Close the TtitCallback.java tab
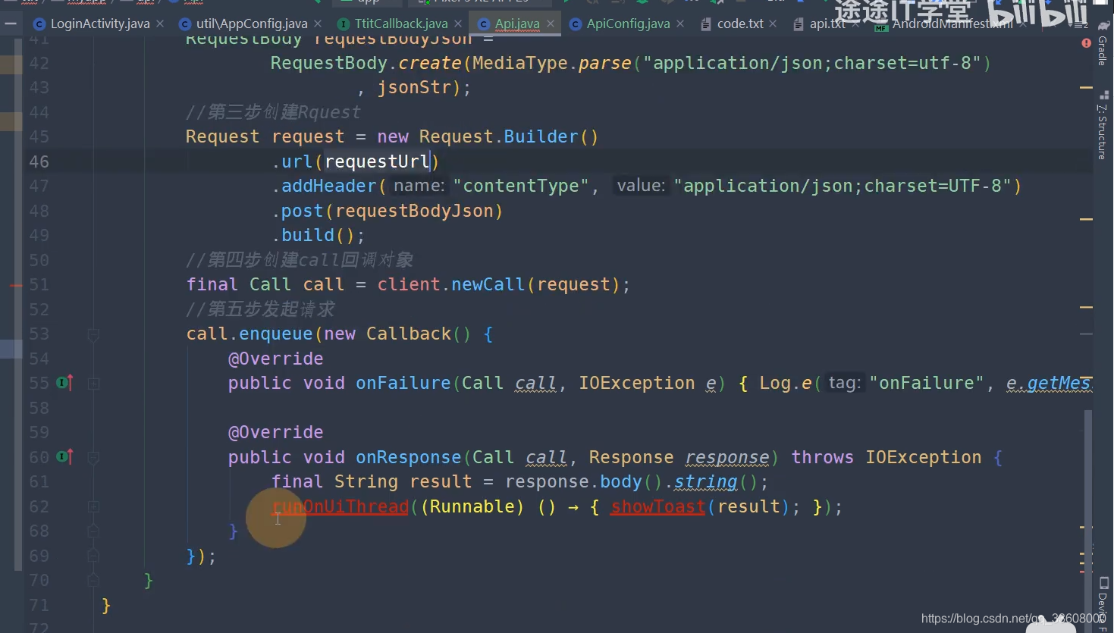The image size is (1114, 633). pyautogui.click(x=458, y=24)
